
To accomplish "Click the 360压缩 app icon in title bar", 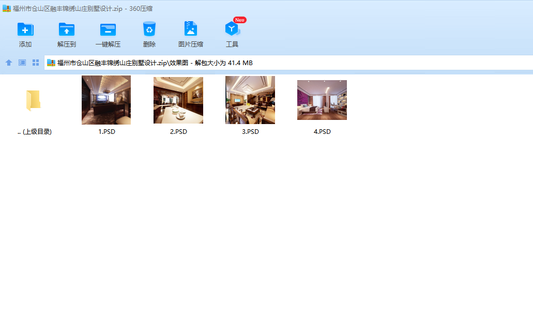I will coord(6,8).
